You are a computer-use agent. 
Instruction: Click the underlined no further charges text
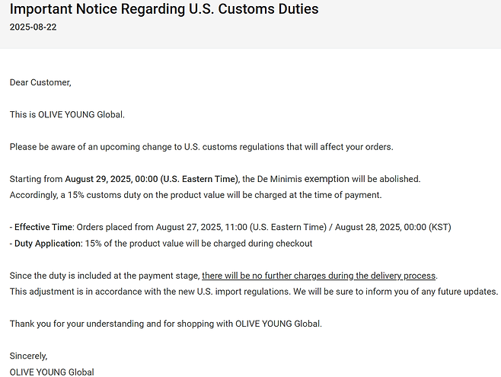point(319,275)
